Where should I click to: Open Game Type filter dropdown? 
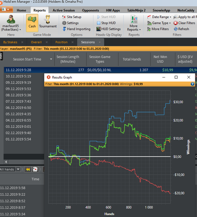159,23
